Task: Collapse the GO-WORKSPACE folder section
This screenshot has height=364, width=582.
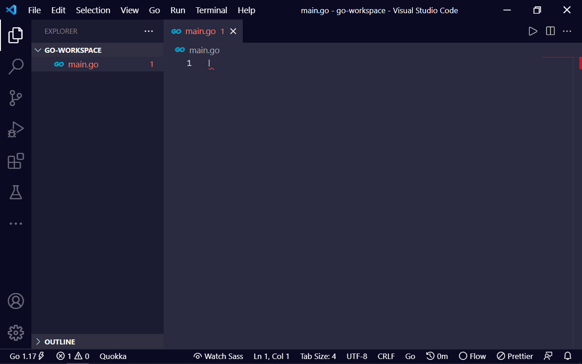Action: click(73, 50)
